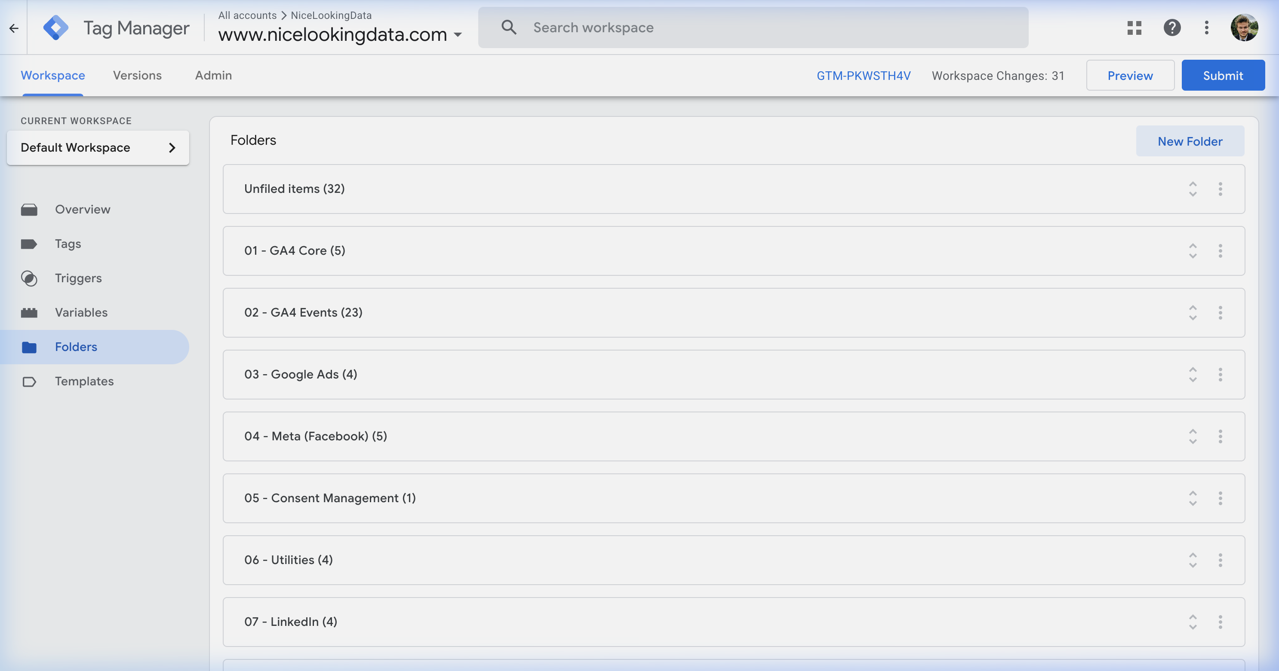1279x671 pixels.
Task: Select Tags in the sidebar
Action: (x=68, y=244)
